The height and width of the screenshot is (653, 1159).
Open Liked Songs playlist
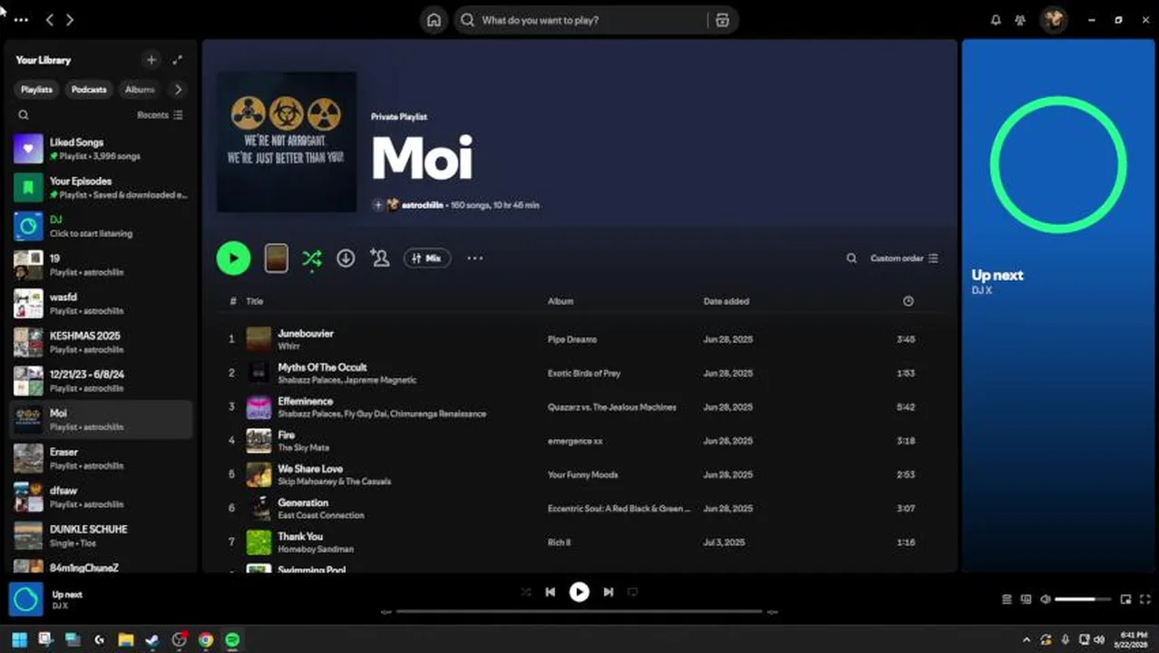pos(101,149)
